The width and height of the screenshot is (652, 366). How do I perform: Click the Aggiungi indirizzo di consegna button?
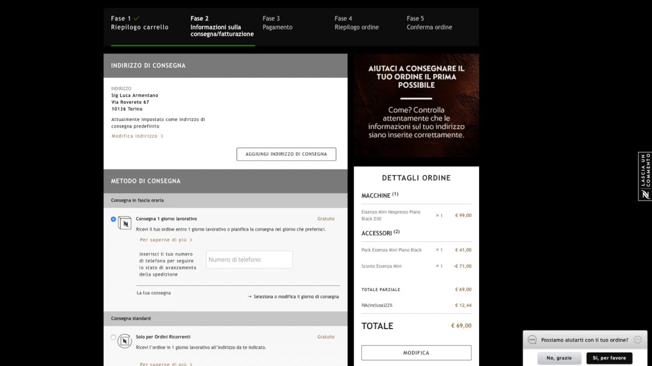click(286, 154)
